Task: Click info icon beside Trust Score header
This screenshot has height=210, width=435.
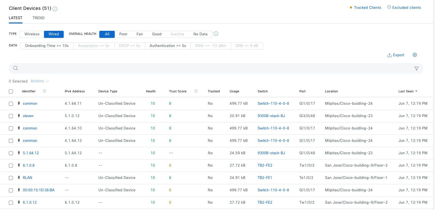Action: pyautogui.click(x=196, y=91)
